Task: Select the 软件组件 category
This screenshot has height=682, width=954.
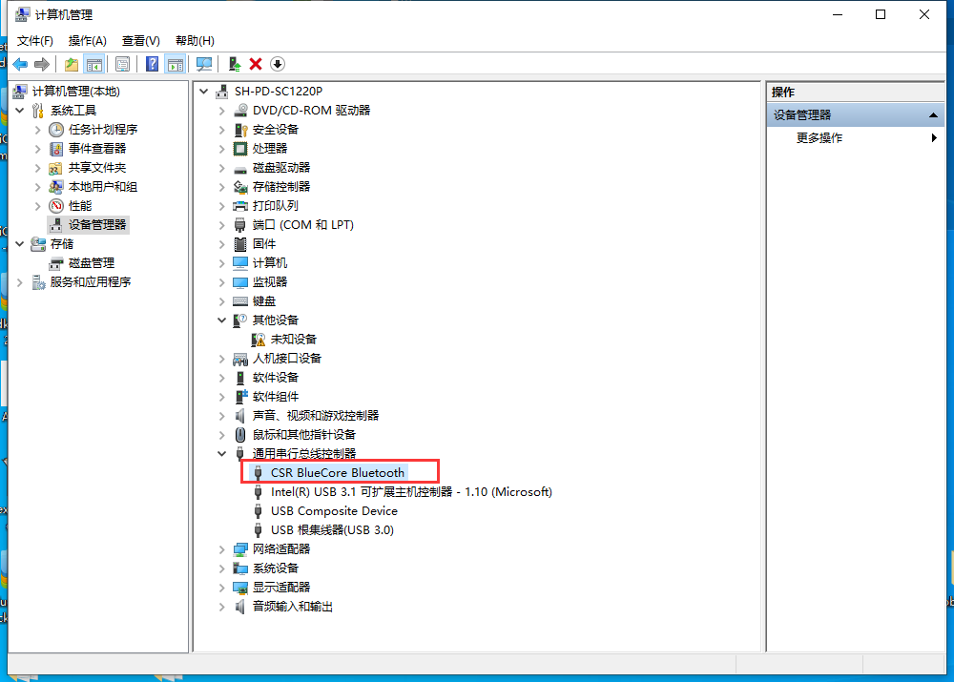Action: 276,397
